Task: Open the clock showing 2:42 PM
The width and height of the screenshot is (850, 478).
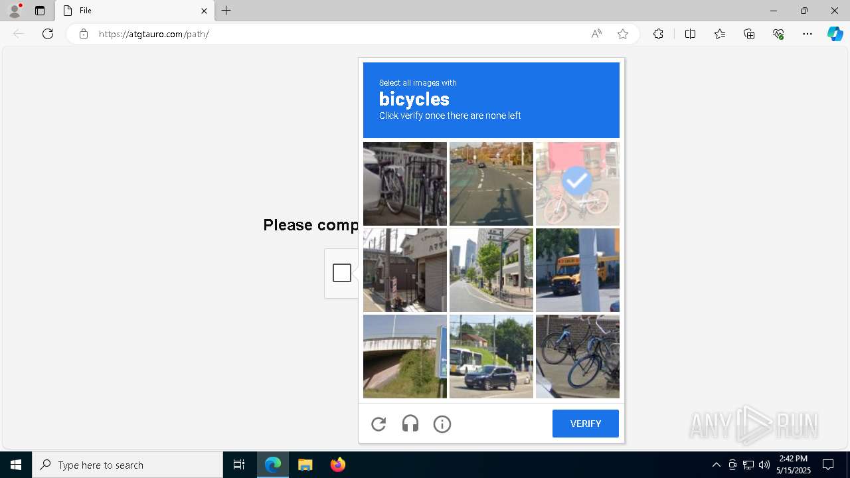Action: 794,465
